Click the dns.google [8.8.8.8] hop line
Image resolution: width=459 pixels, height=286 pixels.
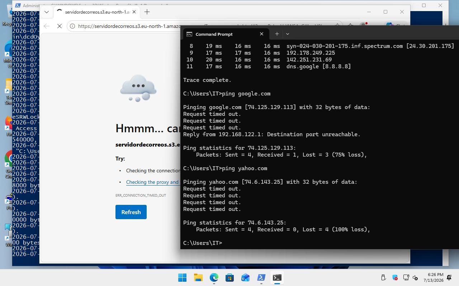click(269, 66)
